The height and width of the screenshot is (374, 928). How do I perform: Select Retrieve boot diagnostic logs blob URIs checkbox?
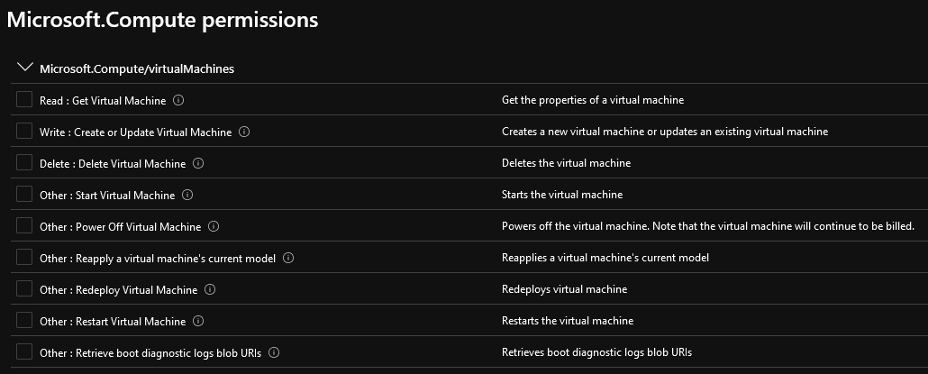24,351
